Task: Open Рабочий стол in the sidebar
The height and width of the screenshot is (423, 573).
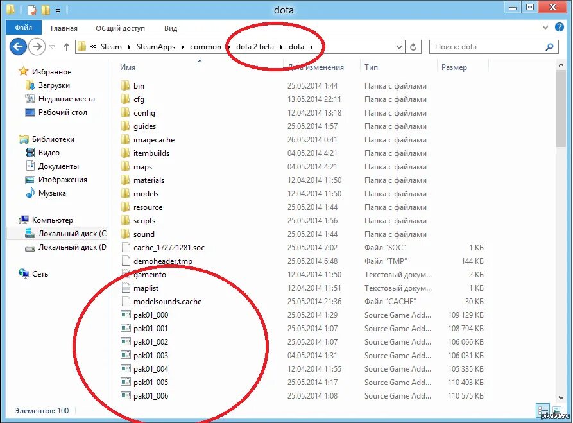Action: 63,112
